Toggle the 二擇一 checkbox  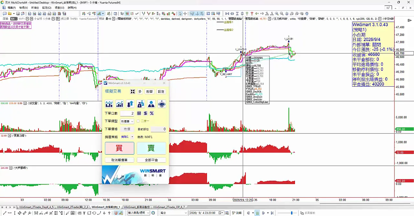tap(138, 121)
